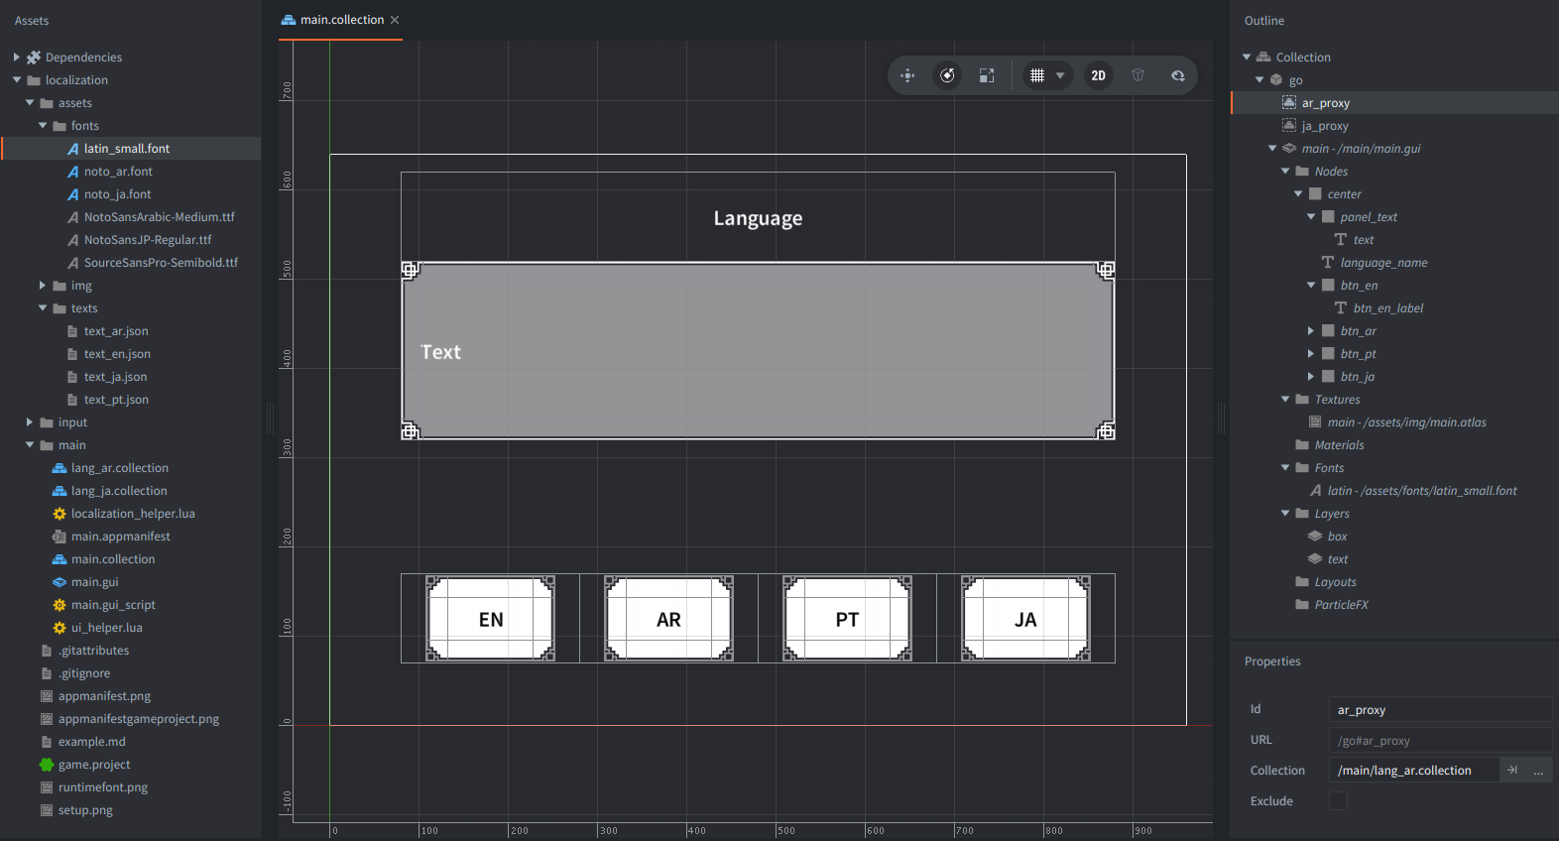Expand the btn_ar node in Outline
This screenshot has width=1559, height=841.
1310,331
